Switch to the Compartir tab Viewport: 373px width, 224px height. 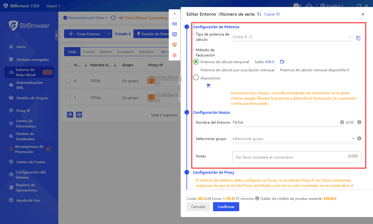(x=125, y=52)
